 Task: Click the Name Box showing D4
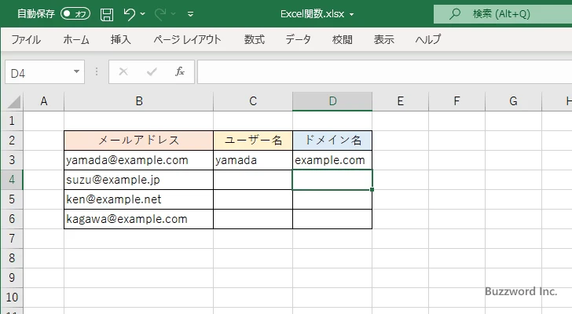(x=38, y=72)
